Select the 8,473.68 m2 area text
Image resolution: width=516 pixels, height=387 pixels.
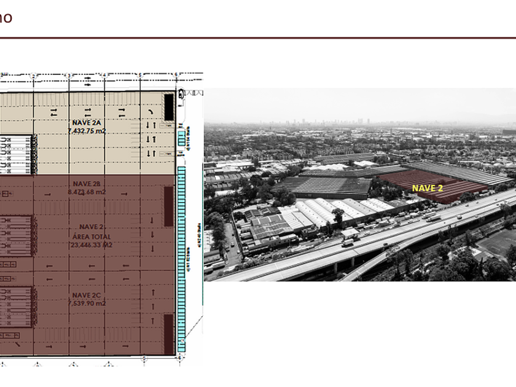click(87, 191)
